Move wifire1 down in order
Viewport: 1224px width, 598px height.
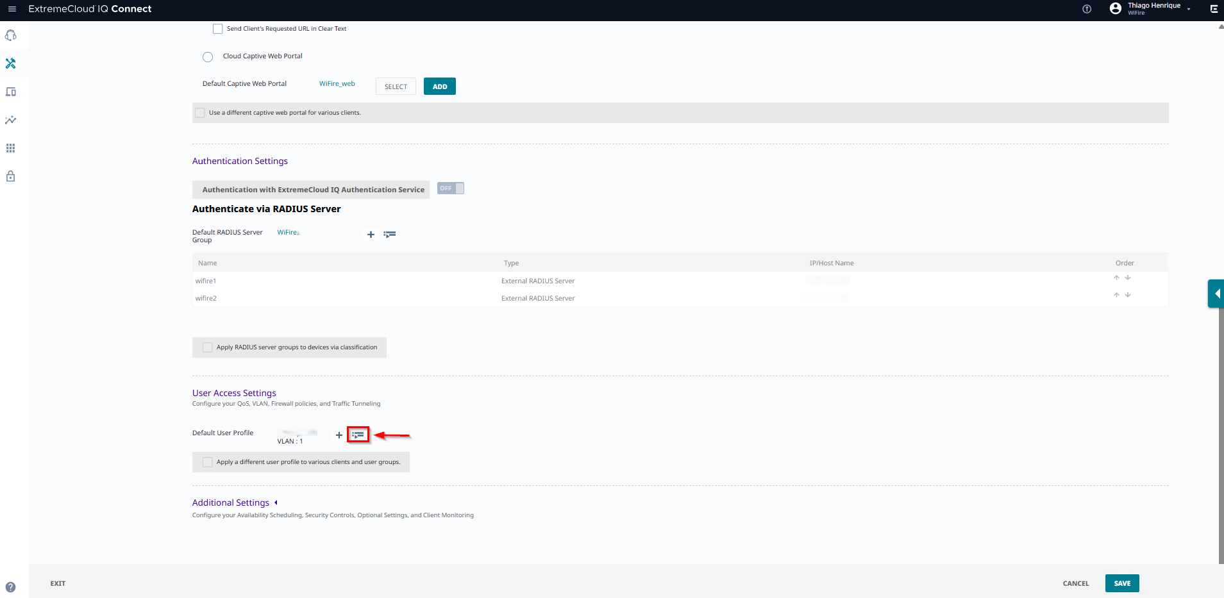coord(1128,278)
